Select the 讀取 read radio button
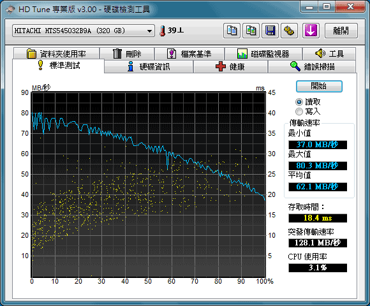 tap(299, 102)
